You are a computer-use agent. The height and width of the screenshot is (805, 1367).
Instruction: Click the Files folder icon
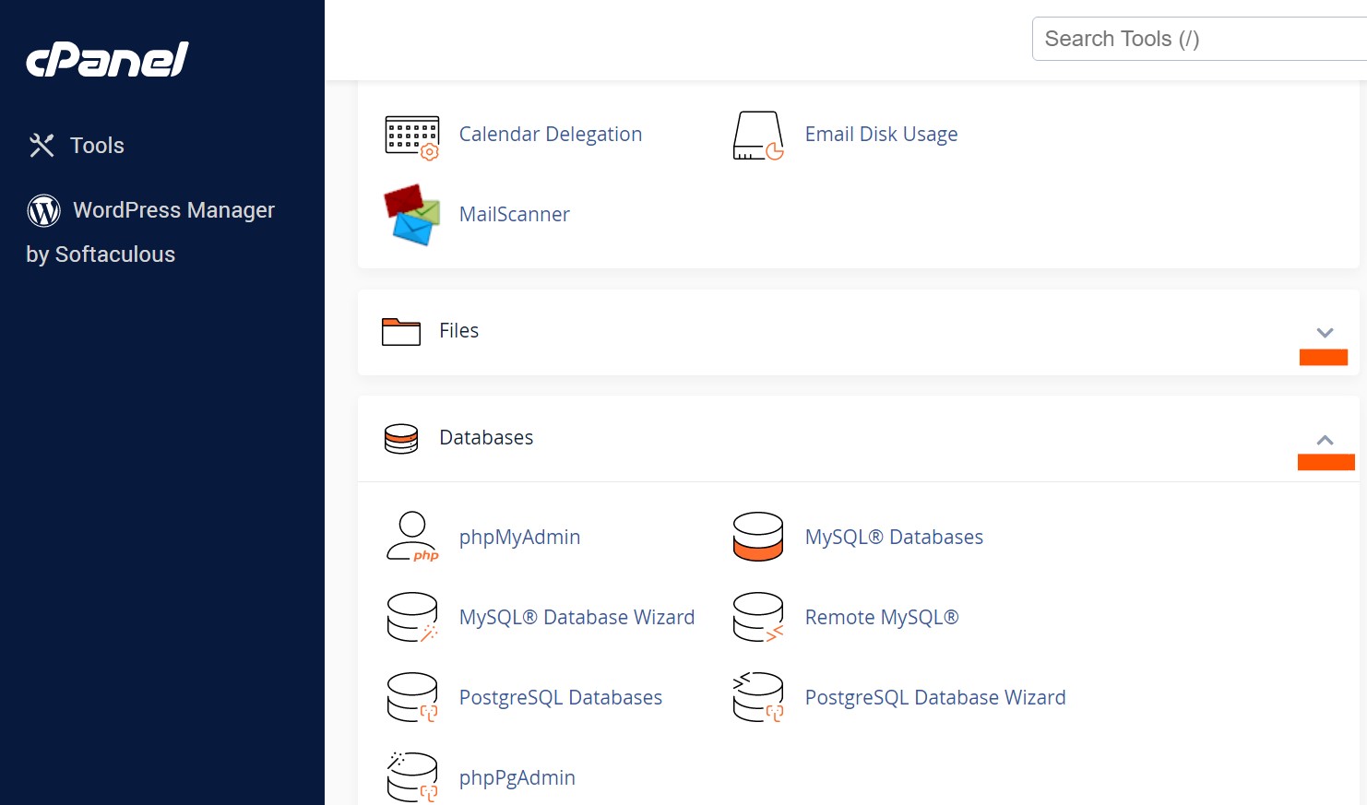(x=401, y=332)
